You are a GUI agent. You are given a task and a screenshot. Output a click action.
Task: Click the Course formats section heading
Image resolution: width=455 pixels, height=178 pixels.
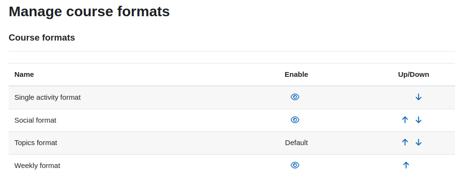[x=42, y=38]
